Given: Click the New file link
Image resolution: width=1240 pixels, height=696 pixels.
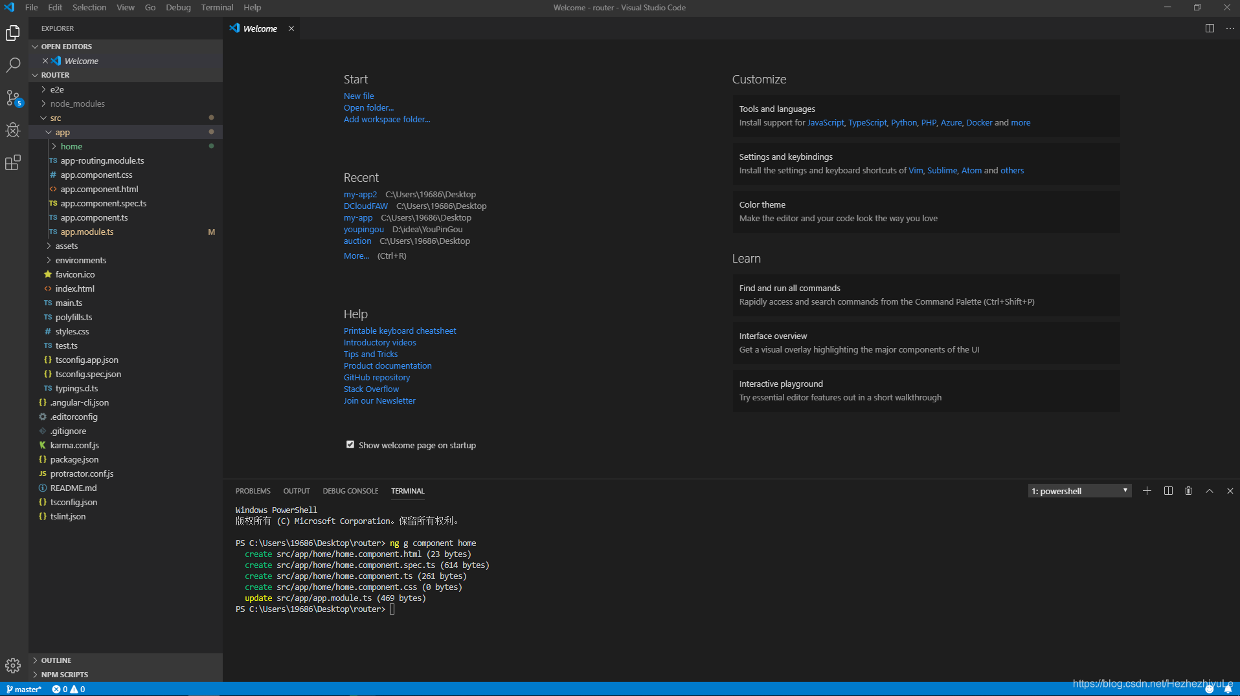Looking at the screenshot, I should [359, 96].
